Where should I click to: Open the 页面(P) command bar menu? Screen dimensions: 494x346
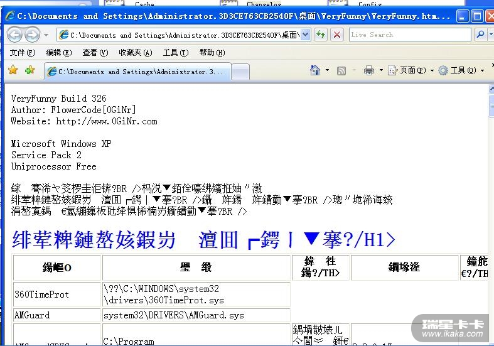[x=411, y=70]
